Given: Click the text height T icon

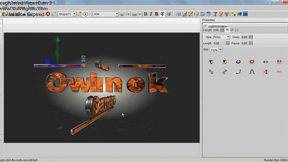Looking at the screenshot, I should [x=162, y=14].
